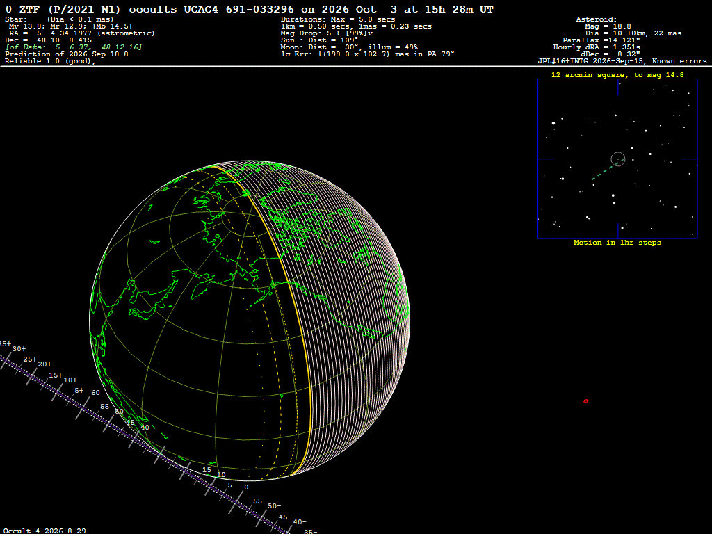Click the '30+' label on time scale

(19, 349)
